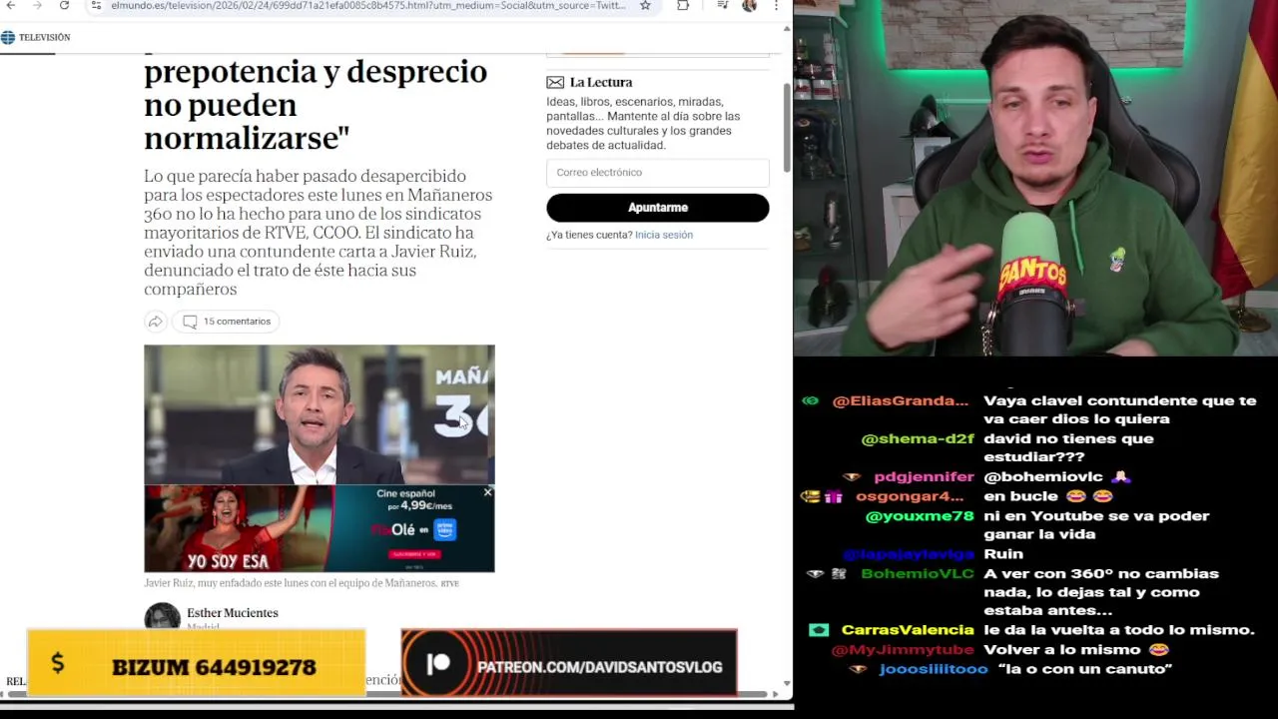This screenshot has height=719, width=1278.
Task: Click chat username @shema-d2f
Action: [918, 439]
